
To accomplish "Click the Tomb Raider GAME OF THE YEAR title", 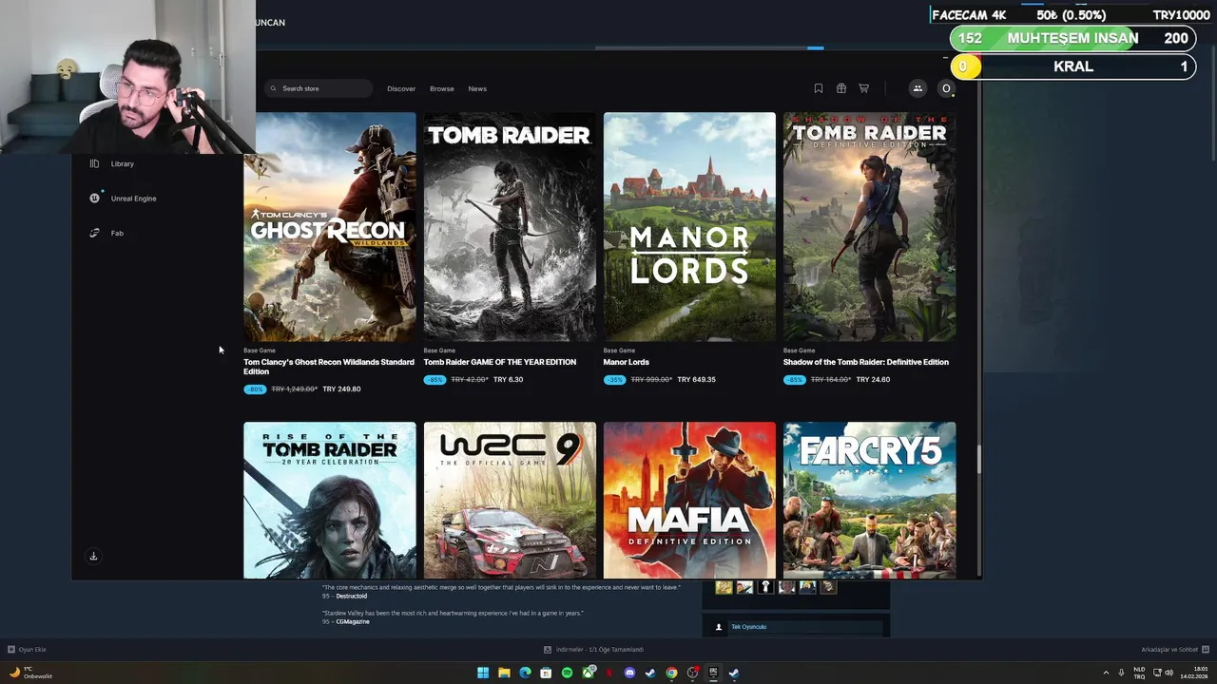I will click(500, 362).
